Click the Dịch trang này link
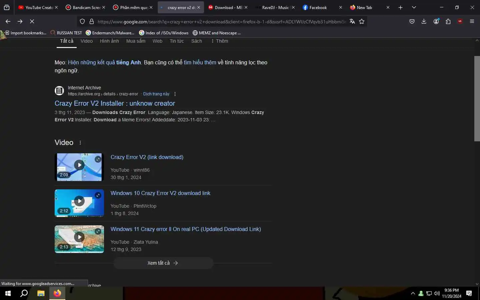 coord(156,94)
